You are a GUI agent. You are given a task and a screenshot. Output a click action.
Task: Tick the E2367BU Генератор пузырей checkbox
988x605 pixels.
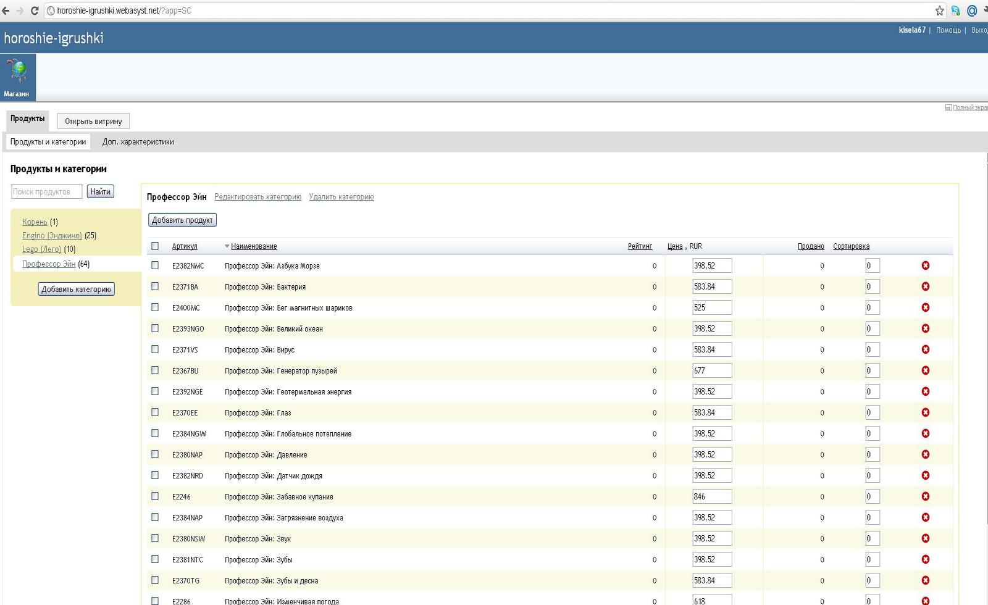(155, 370)
